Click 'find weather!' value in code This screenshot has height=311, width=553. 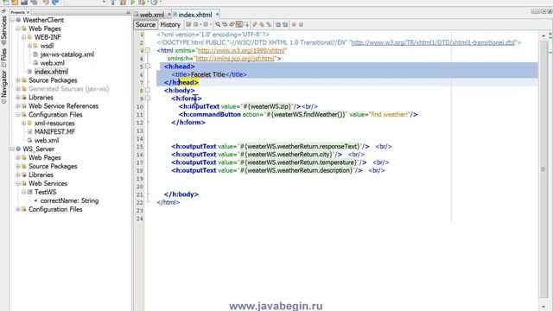click(x=390, y=114)
